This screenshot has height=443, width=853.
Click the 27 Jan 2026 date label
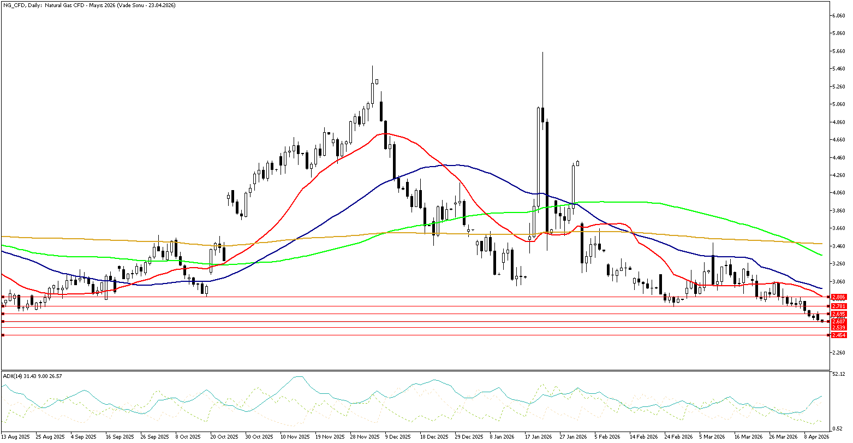click(x=572, y=437)
